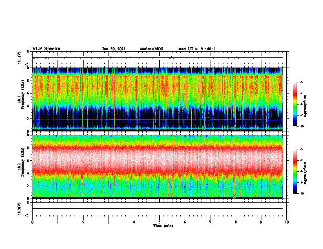Click the ch.3 voltage trace line
323x249 pixels.
(x=157, y=209)
